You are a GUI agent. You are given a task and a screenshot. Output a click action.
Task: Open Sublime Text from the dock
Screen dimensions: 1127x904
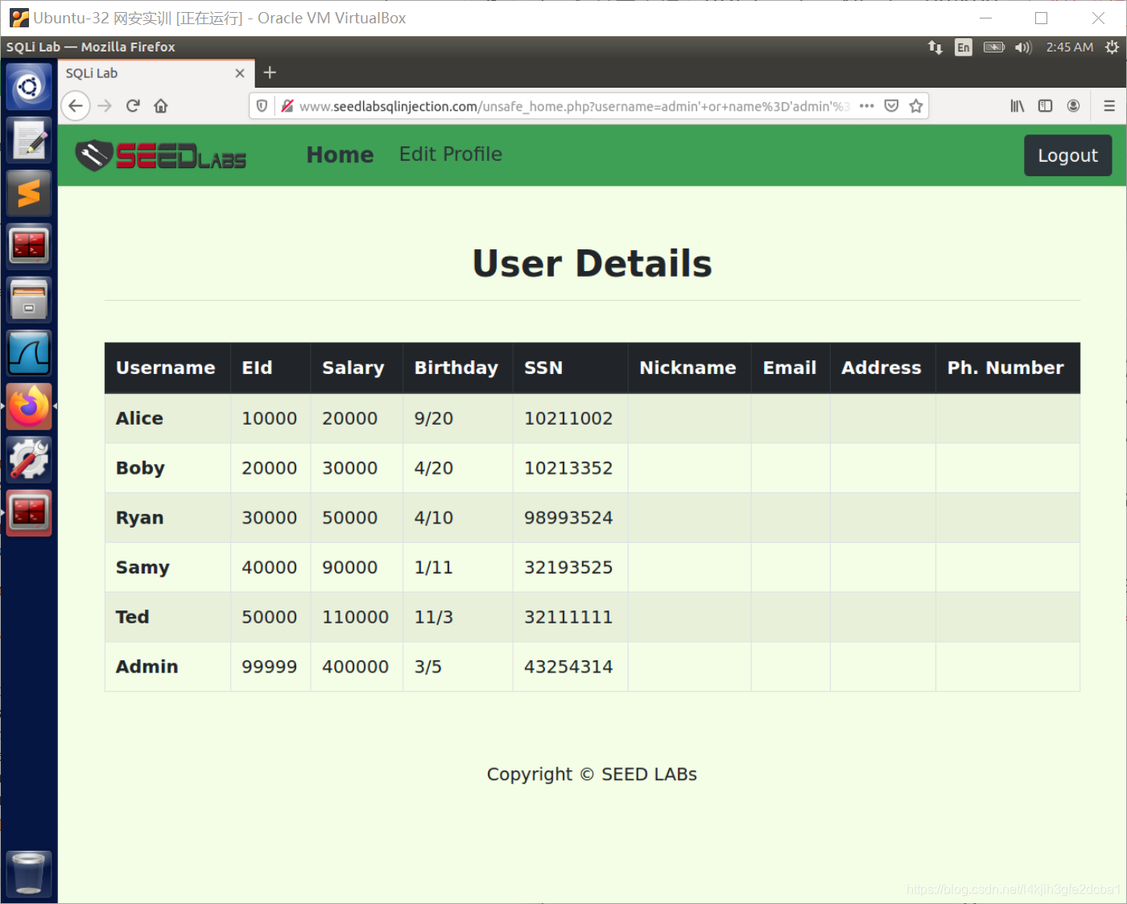pos(29,193)
